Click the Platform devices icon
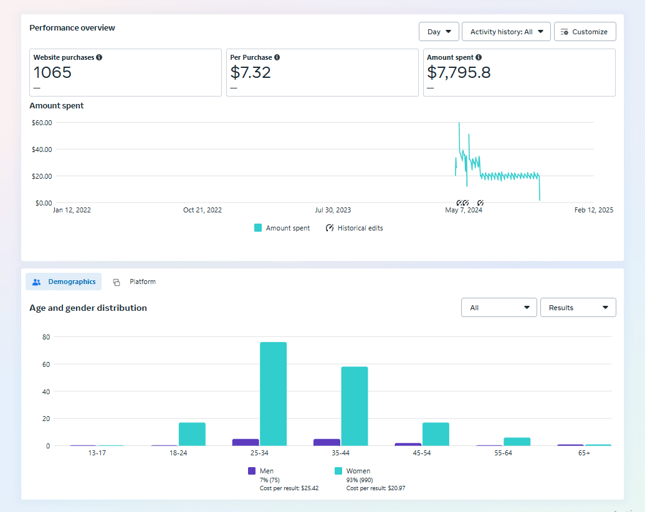Viewport: 645px width, 512px height. pyautogui.click(x=117, y=282)
